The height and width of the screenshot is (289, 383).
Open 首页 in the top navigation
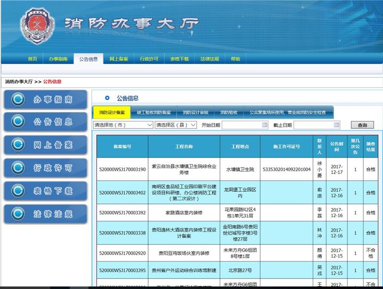coord(32,59)
